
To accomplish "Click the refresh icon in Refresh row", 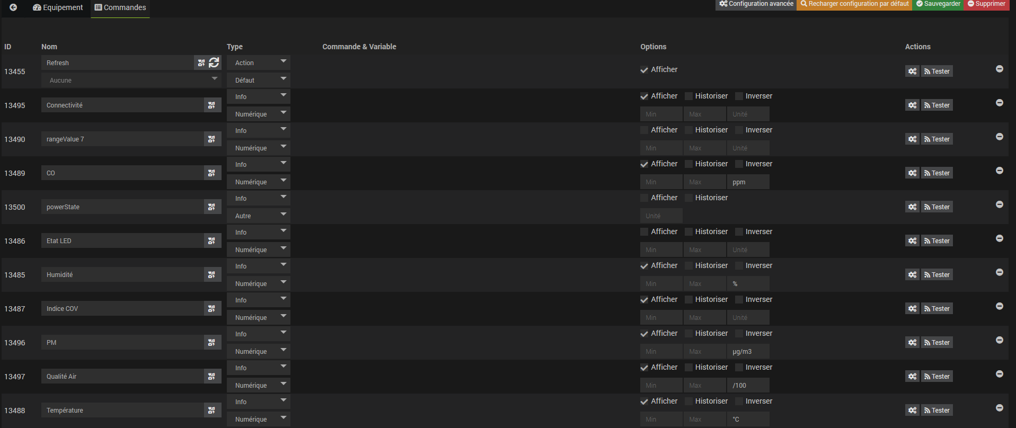I will 214,63.
